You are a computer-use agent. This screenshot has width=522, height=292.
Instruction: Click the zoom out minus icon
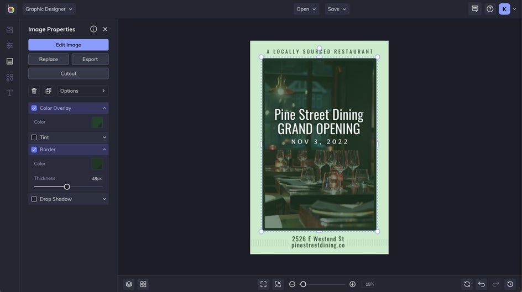tap(292, 284)
